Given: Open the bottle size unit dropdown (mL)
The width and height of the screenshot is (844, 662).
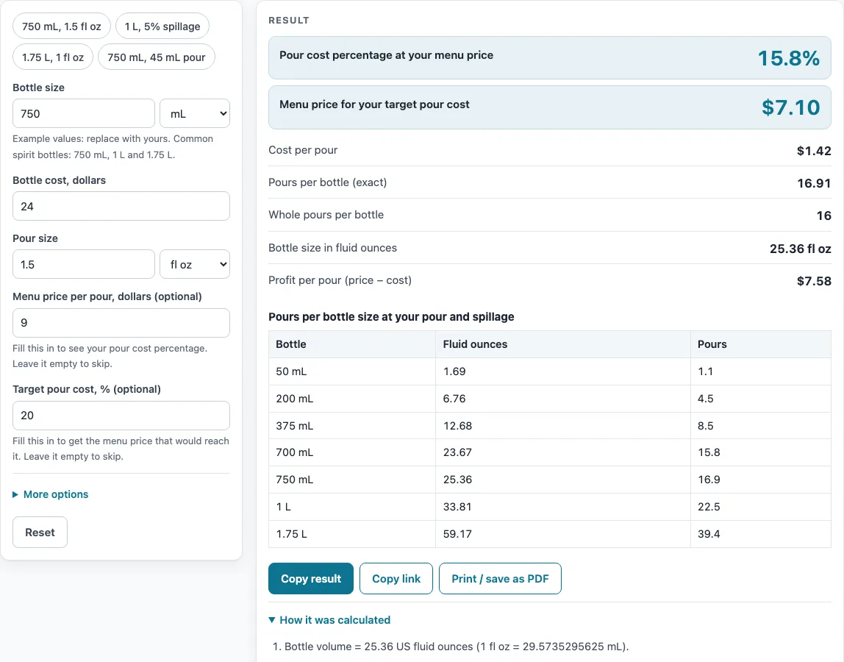Looking at the screenshot, I should pyautogui.click(x=195, y=114).
